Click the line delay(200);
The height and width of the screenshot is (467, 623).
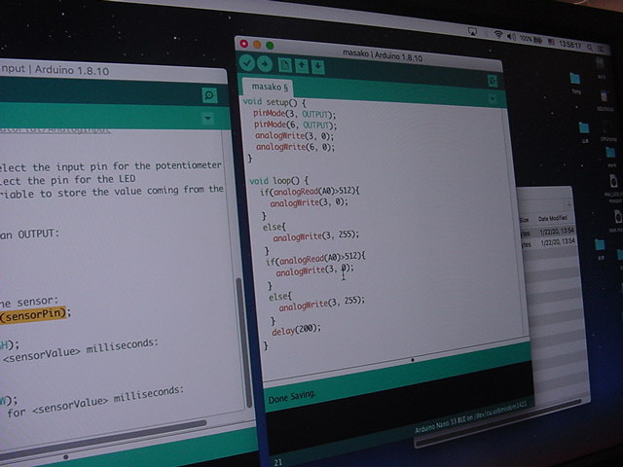pos(296,329)
